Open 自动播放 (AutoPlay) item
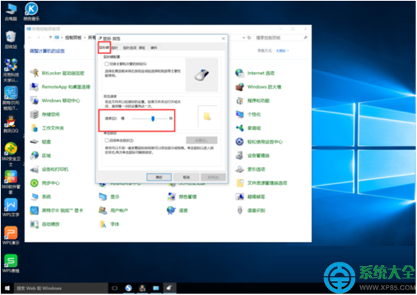This screenshot has height=295, width=417. 45,224
